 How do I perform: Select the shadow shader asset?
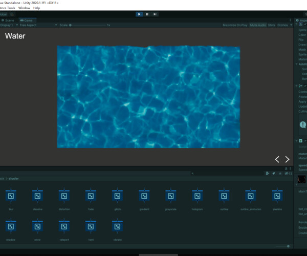(x=11, y=229)
